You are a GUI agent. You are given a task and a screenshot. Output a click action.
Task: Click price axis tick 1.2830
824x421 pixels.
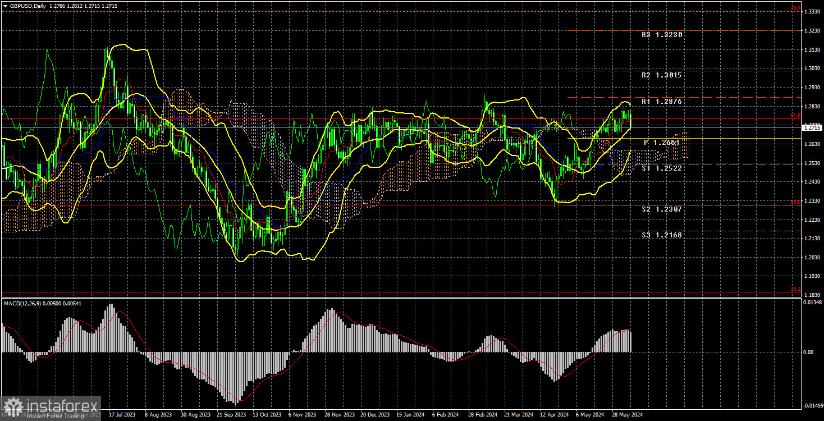[x=812, y=107]
